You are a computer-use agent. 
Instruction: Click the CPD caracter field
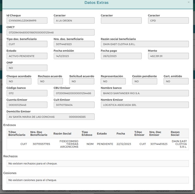168,20
